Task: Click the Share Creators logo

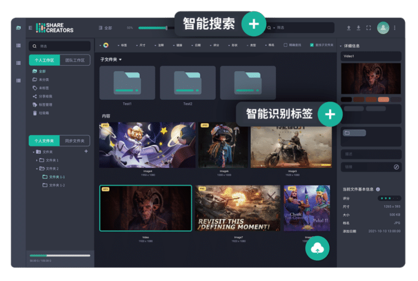Action: pyautogui.click(x=55, y=28)
